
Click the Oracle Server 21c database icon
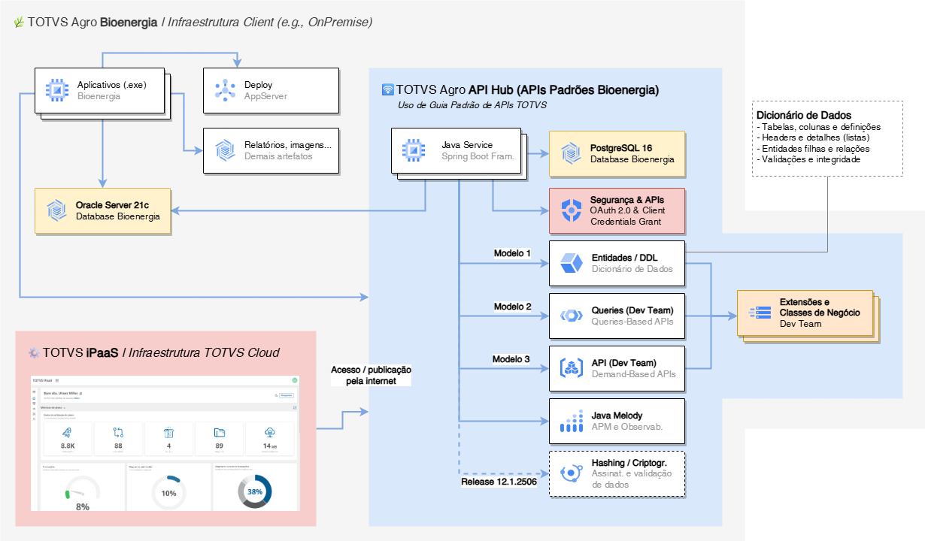click(x=56, y=210)
